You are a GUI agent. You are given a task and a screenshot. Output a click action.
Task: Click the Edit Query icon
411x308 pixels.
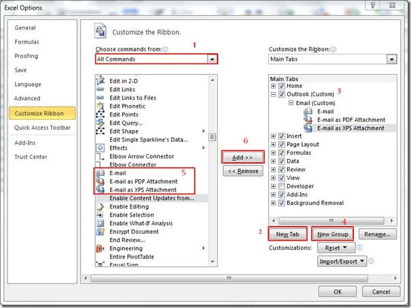100,123
